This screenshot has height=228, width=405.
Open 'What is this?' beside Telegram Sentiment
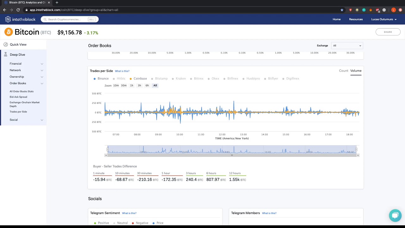[x=129, y=213]
